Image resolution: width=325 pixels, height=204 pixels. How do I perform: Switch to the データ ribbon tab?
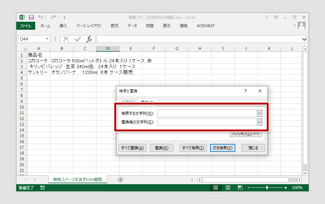click(x=132, y=26)
